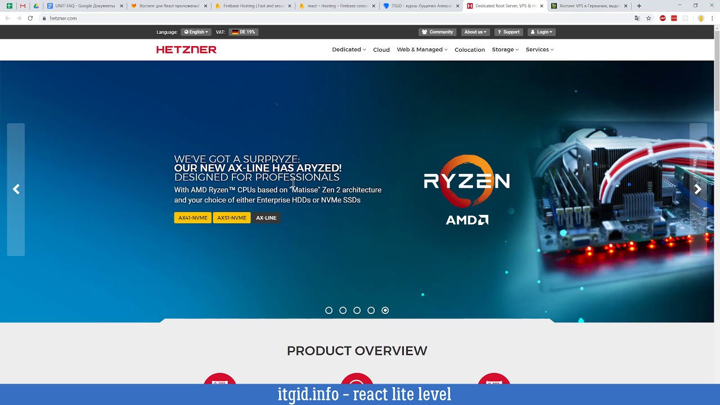Open the AdBlock Plus extension

pos(663,18)
